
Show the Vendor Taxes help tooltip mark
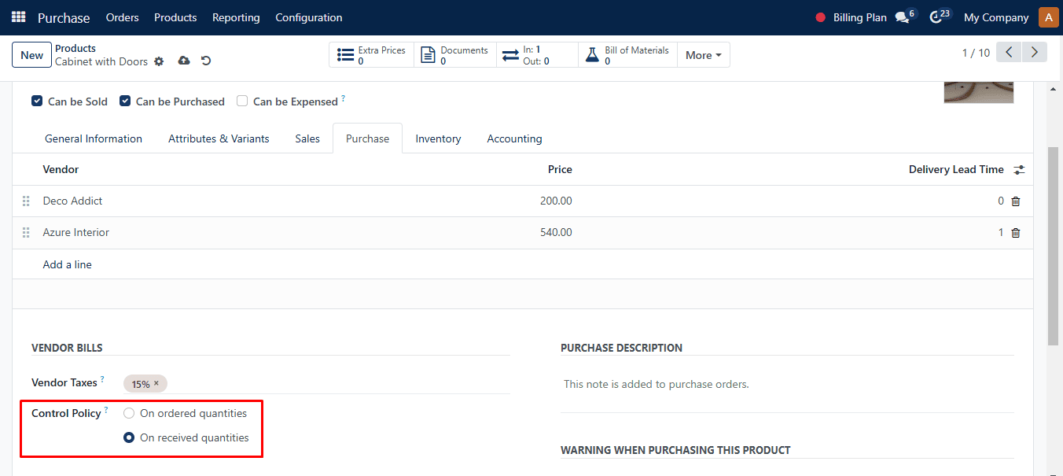tap(102, 379)
